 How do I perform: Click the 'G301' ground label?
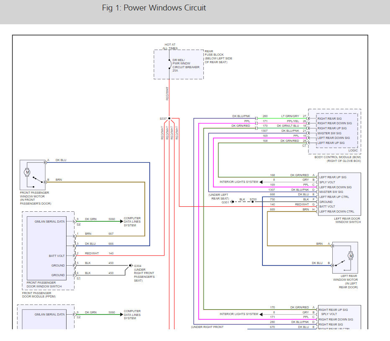[225, 202]
